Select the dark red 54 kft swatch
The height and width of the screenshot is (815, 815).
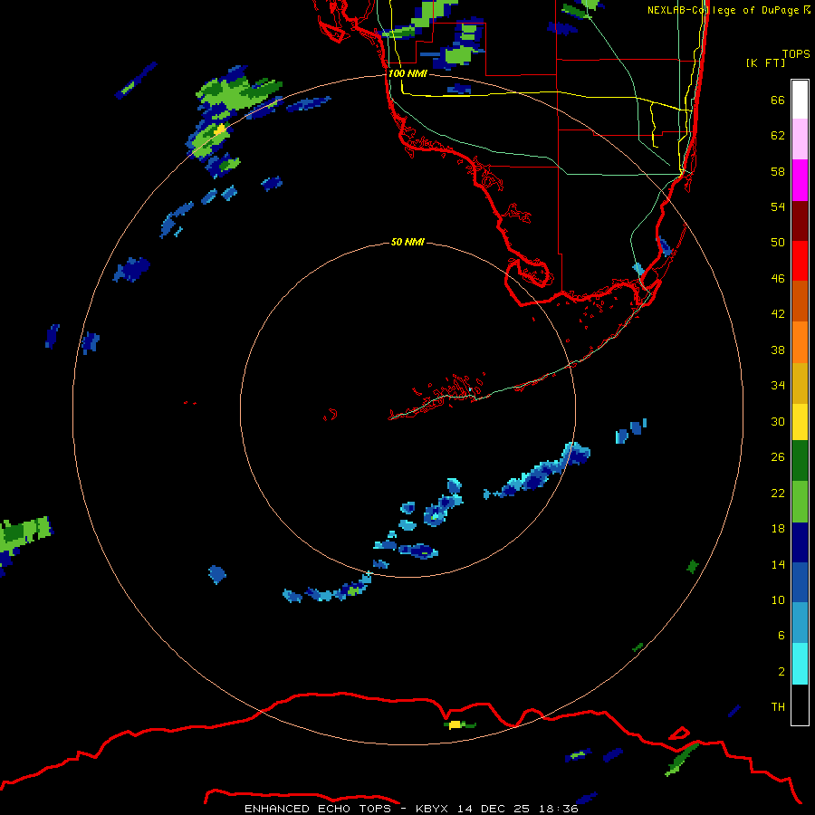pyautogui.click(x=800, y=221)
